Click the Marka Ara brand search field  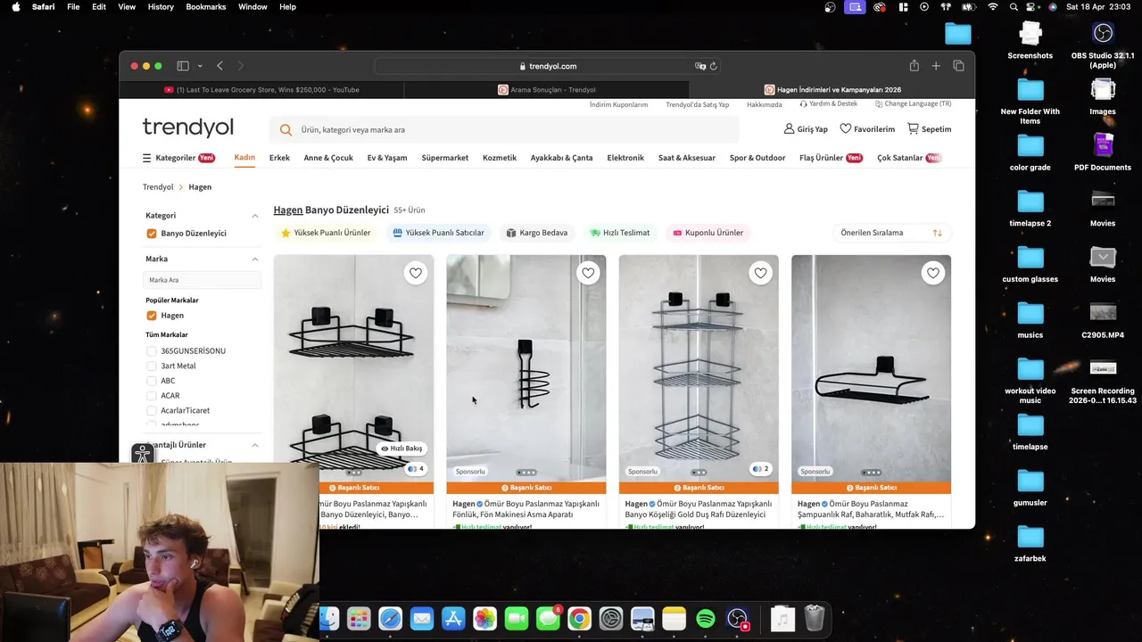(202, 280)
